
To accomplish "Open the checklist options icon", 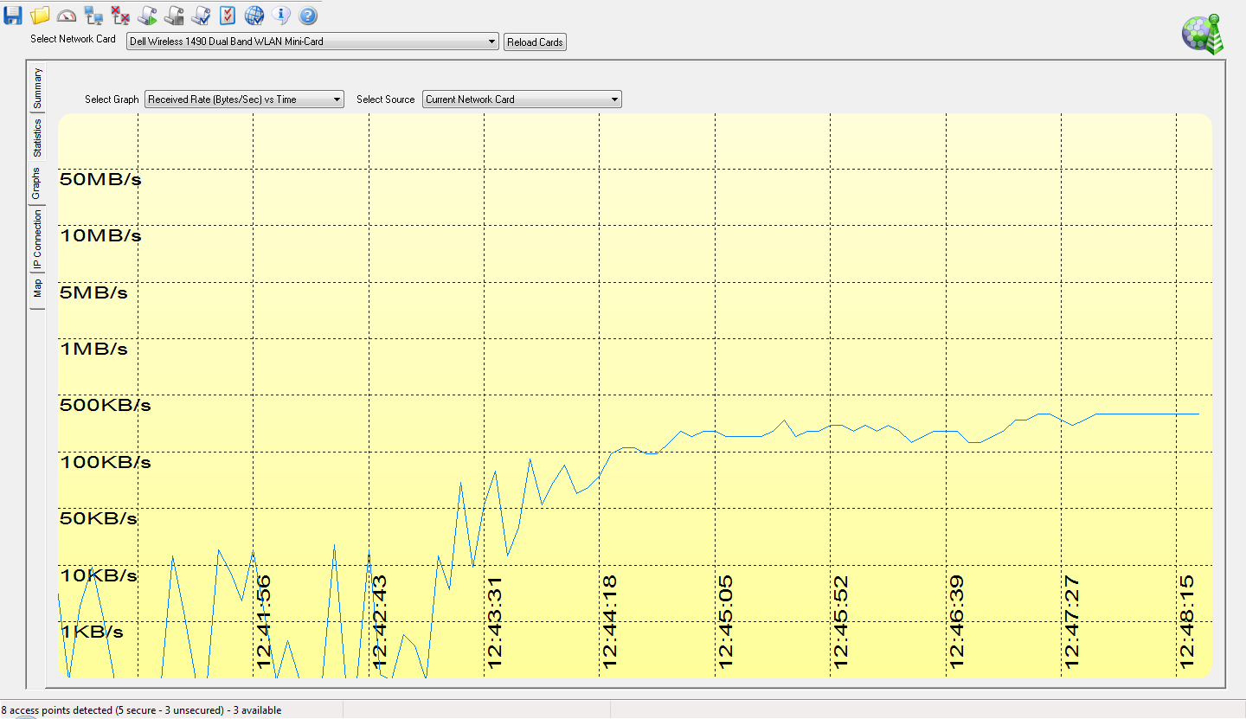I will tap(227, 15).
